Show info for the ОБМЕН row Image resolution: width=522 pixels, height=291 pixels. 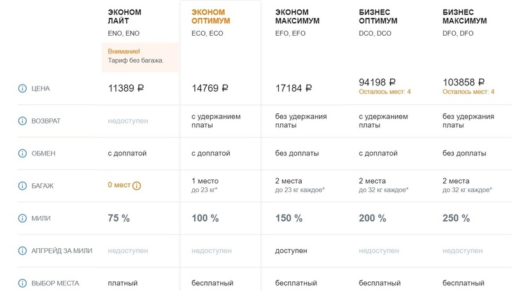[23, 153]
